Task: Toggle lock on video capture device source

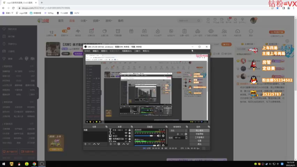Action: coord(130,139)
